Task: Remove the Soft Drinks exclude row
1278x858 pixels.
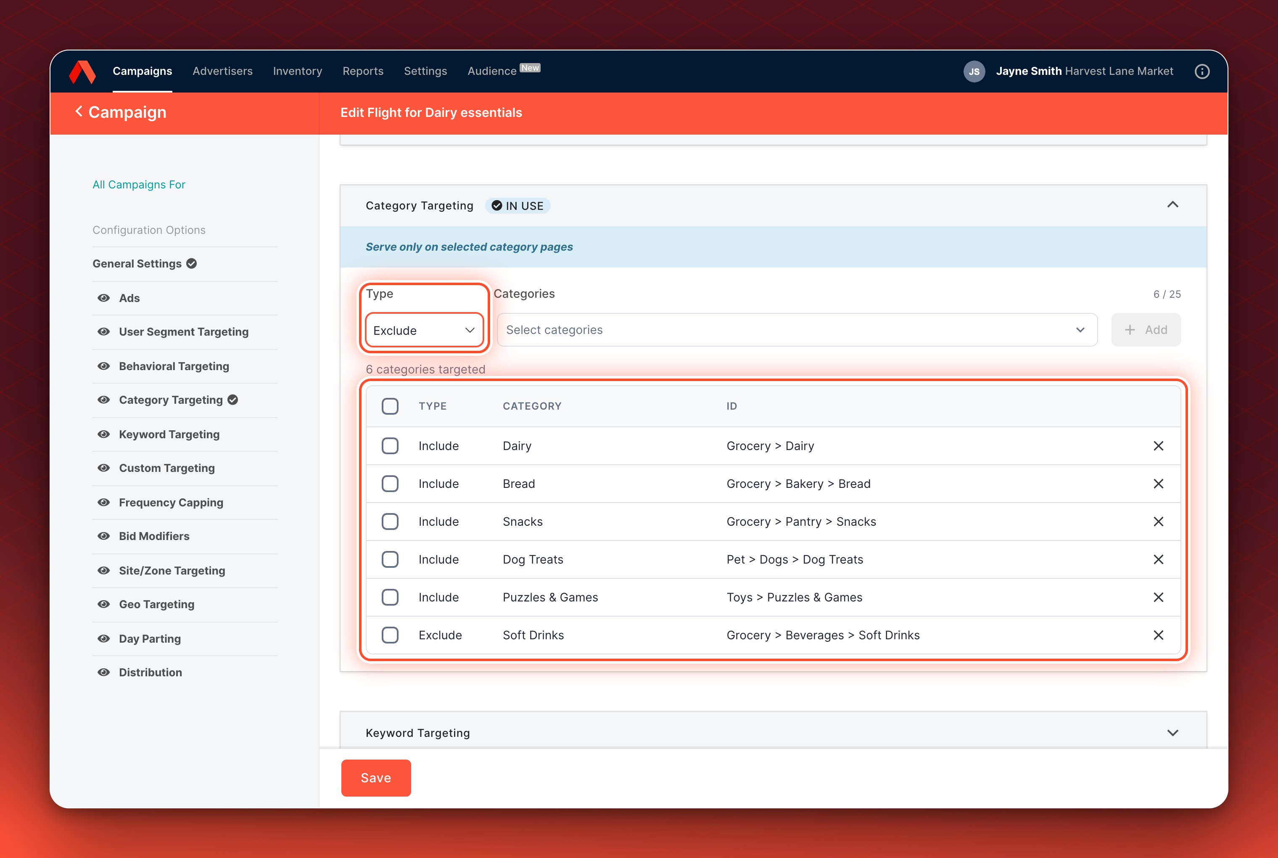Action: click(1158, 635)
